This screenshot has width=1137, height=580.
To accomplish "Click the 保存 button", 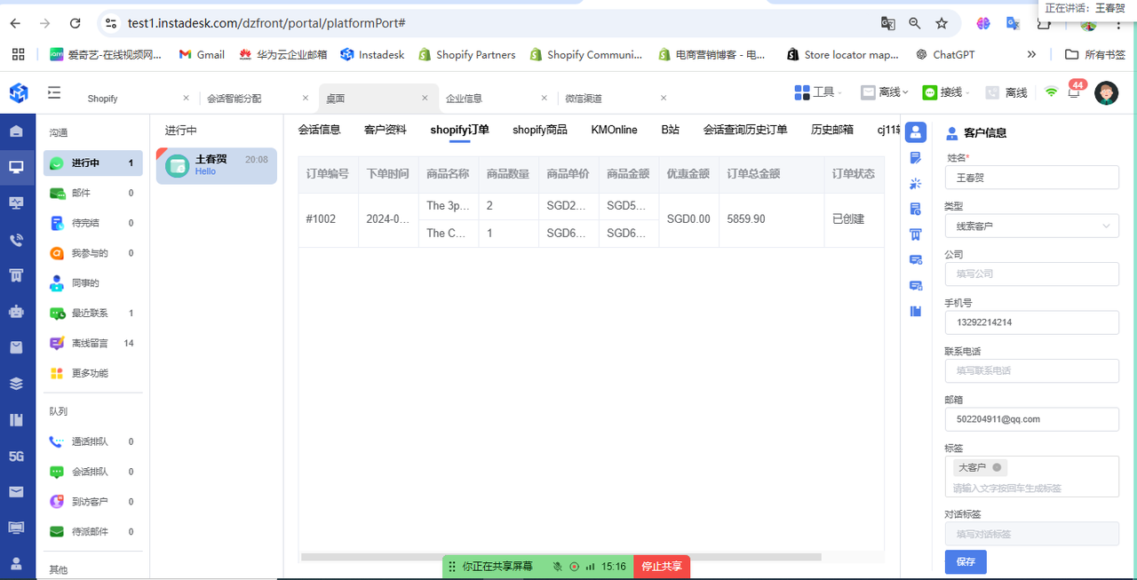I will (965, 561).
